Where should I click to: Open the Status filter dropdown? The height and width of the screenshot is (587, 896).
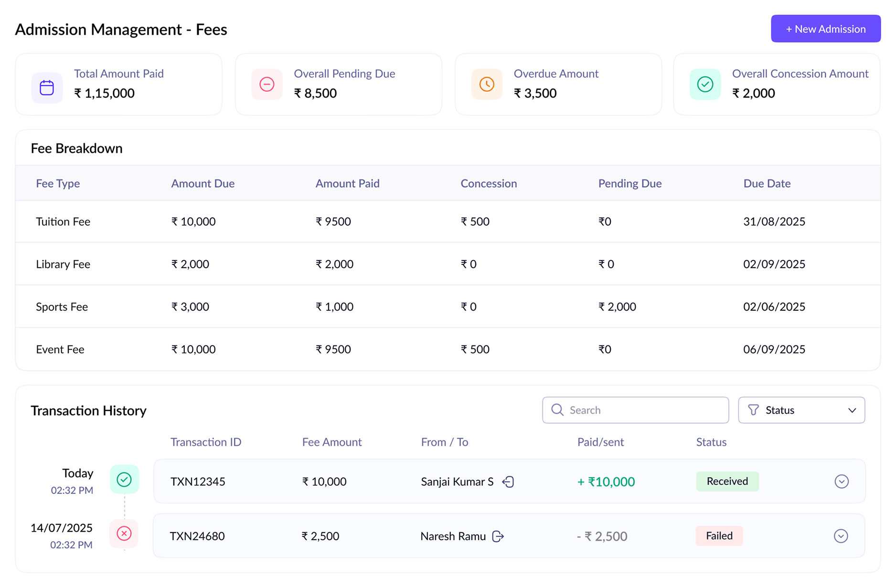(x=801, y=410)
